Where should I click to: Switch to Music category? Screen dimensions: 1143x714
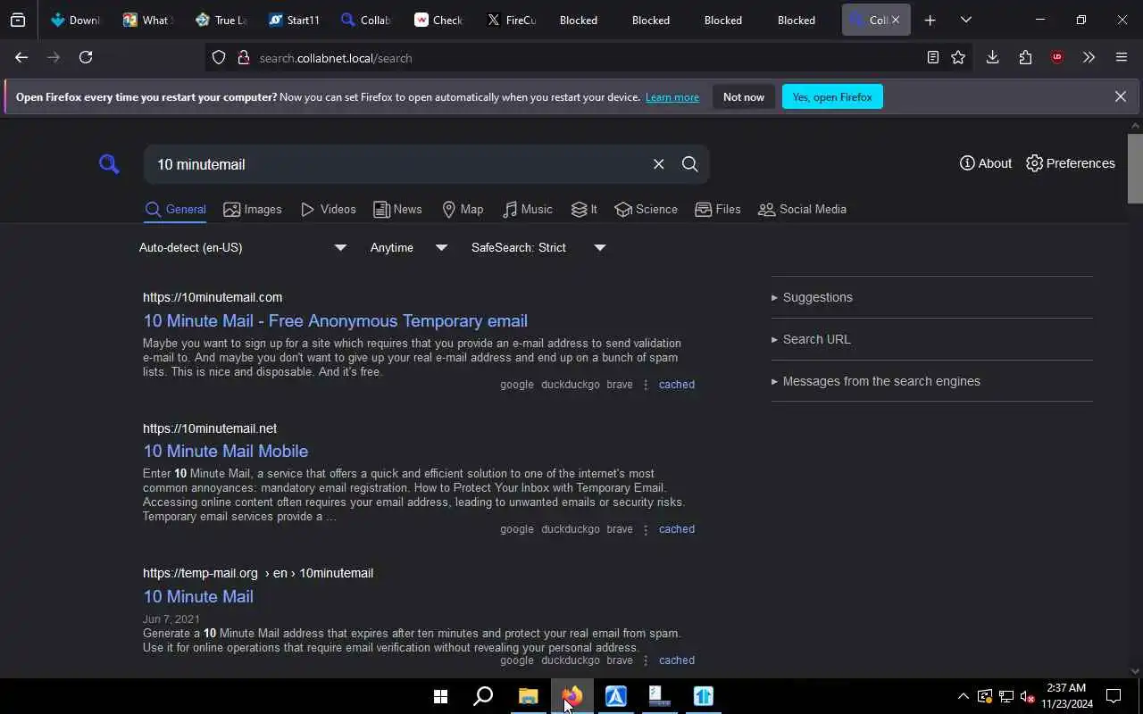pos(527,209)
